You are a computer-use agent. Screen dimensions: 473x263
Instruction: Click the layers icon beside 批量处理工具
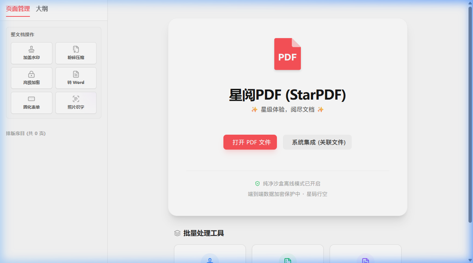[177, 233]
